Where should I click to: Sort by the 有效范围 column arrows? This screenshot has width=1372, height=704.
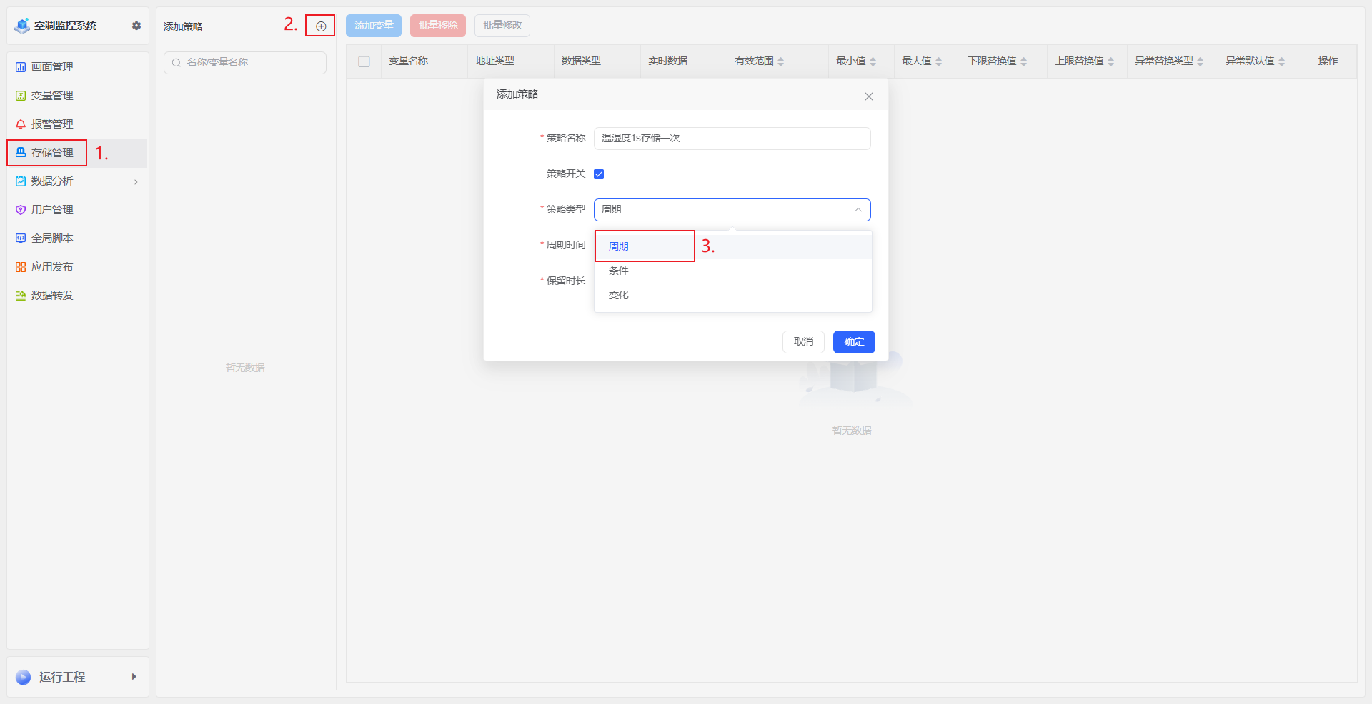(781, 61)
